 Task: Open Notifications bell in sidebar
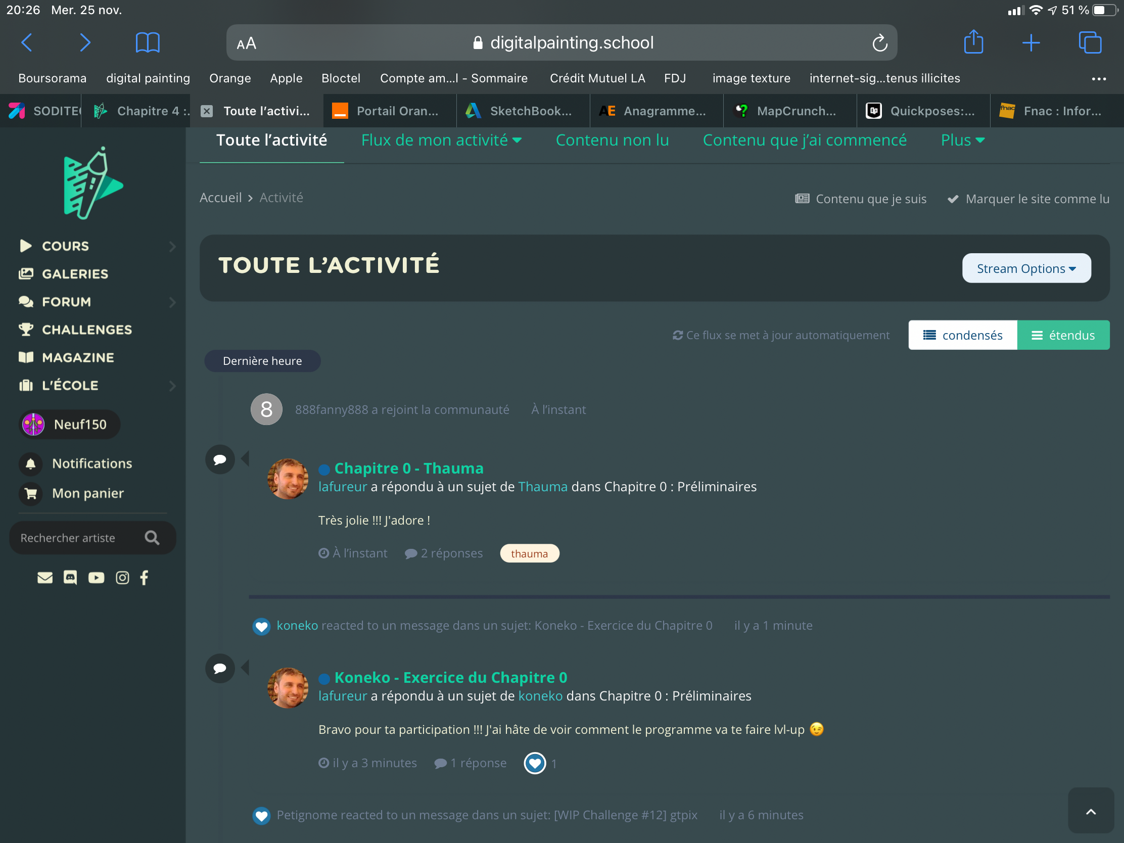31,463
